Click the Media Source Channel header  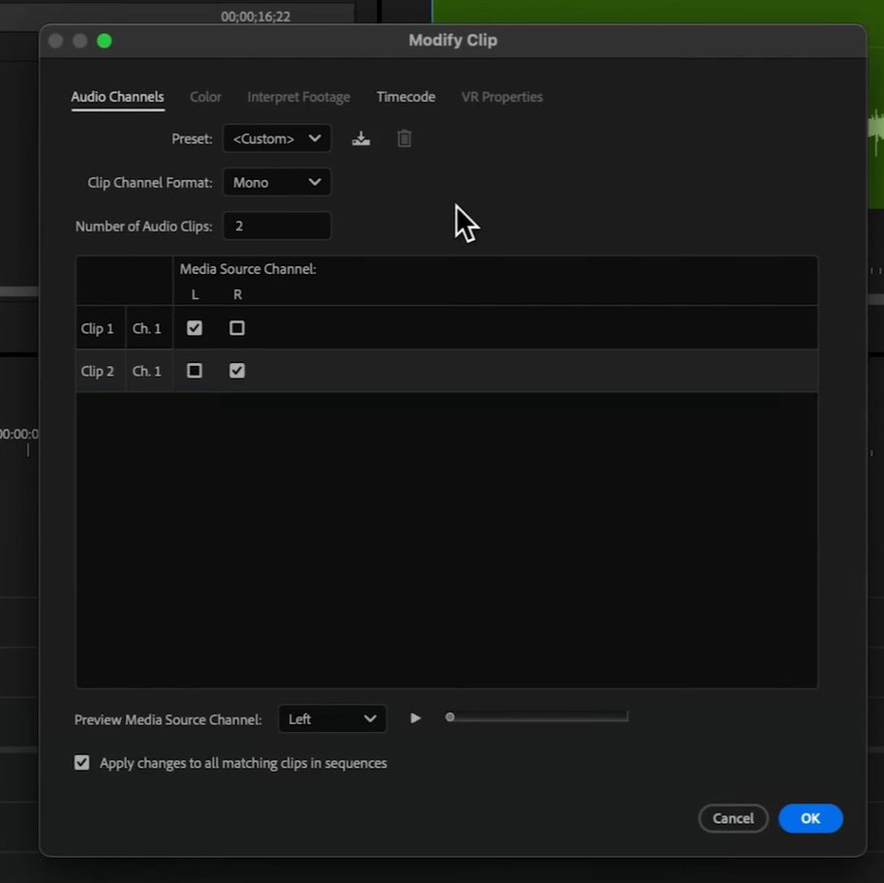(x=248, y=269)
